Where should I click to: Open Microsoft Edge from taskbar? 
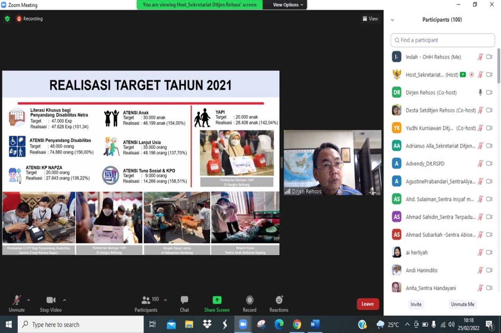279,324
